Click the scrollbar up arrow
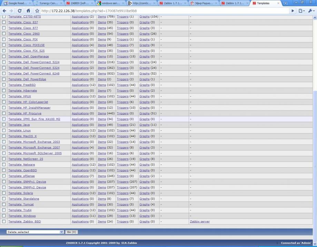Screen dimensions: 317x247 click(315, 18)
